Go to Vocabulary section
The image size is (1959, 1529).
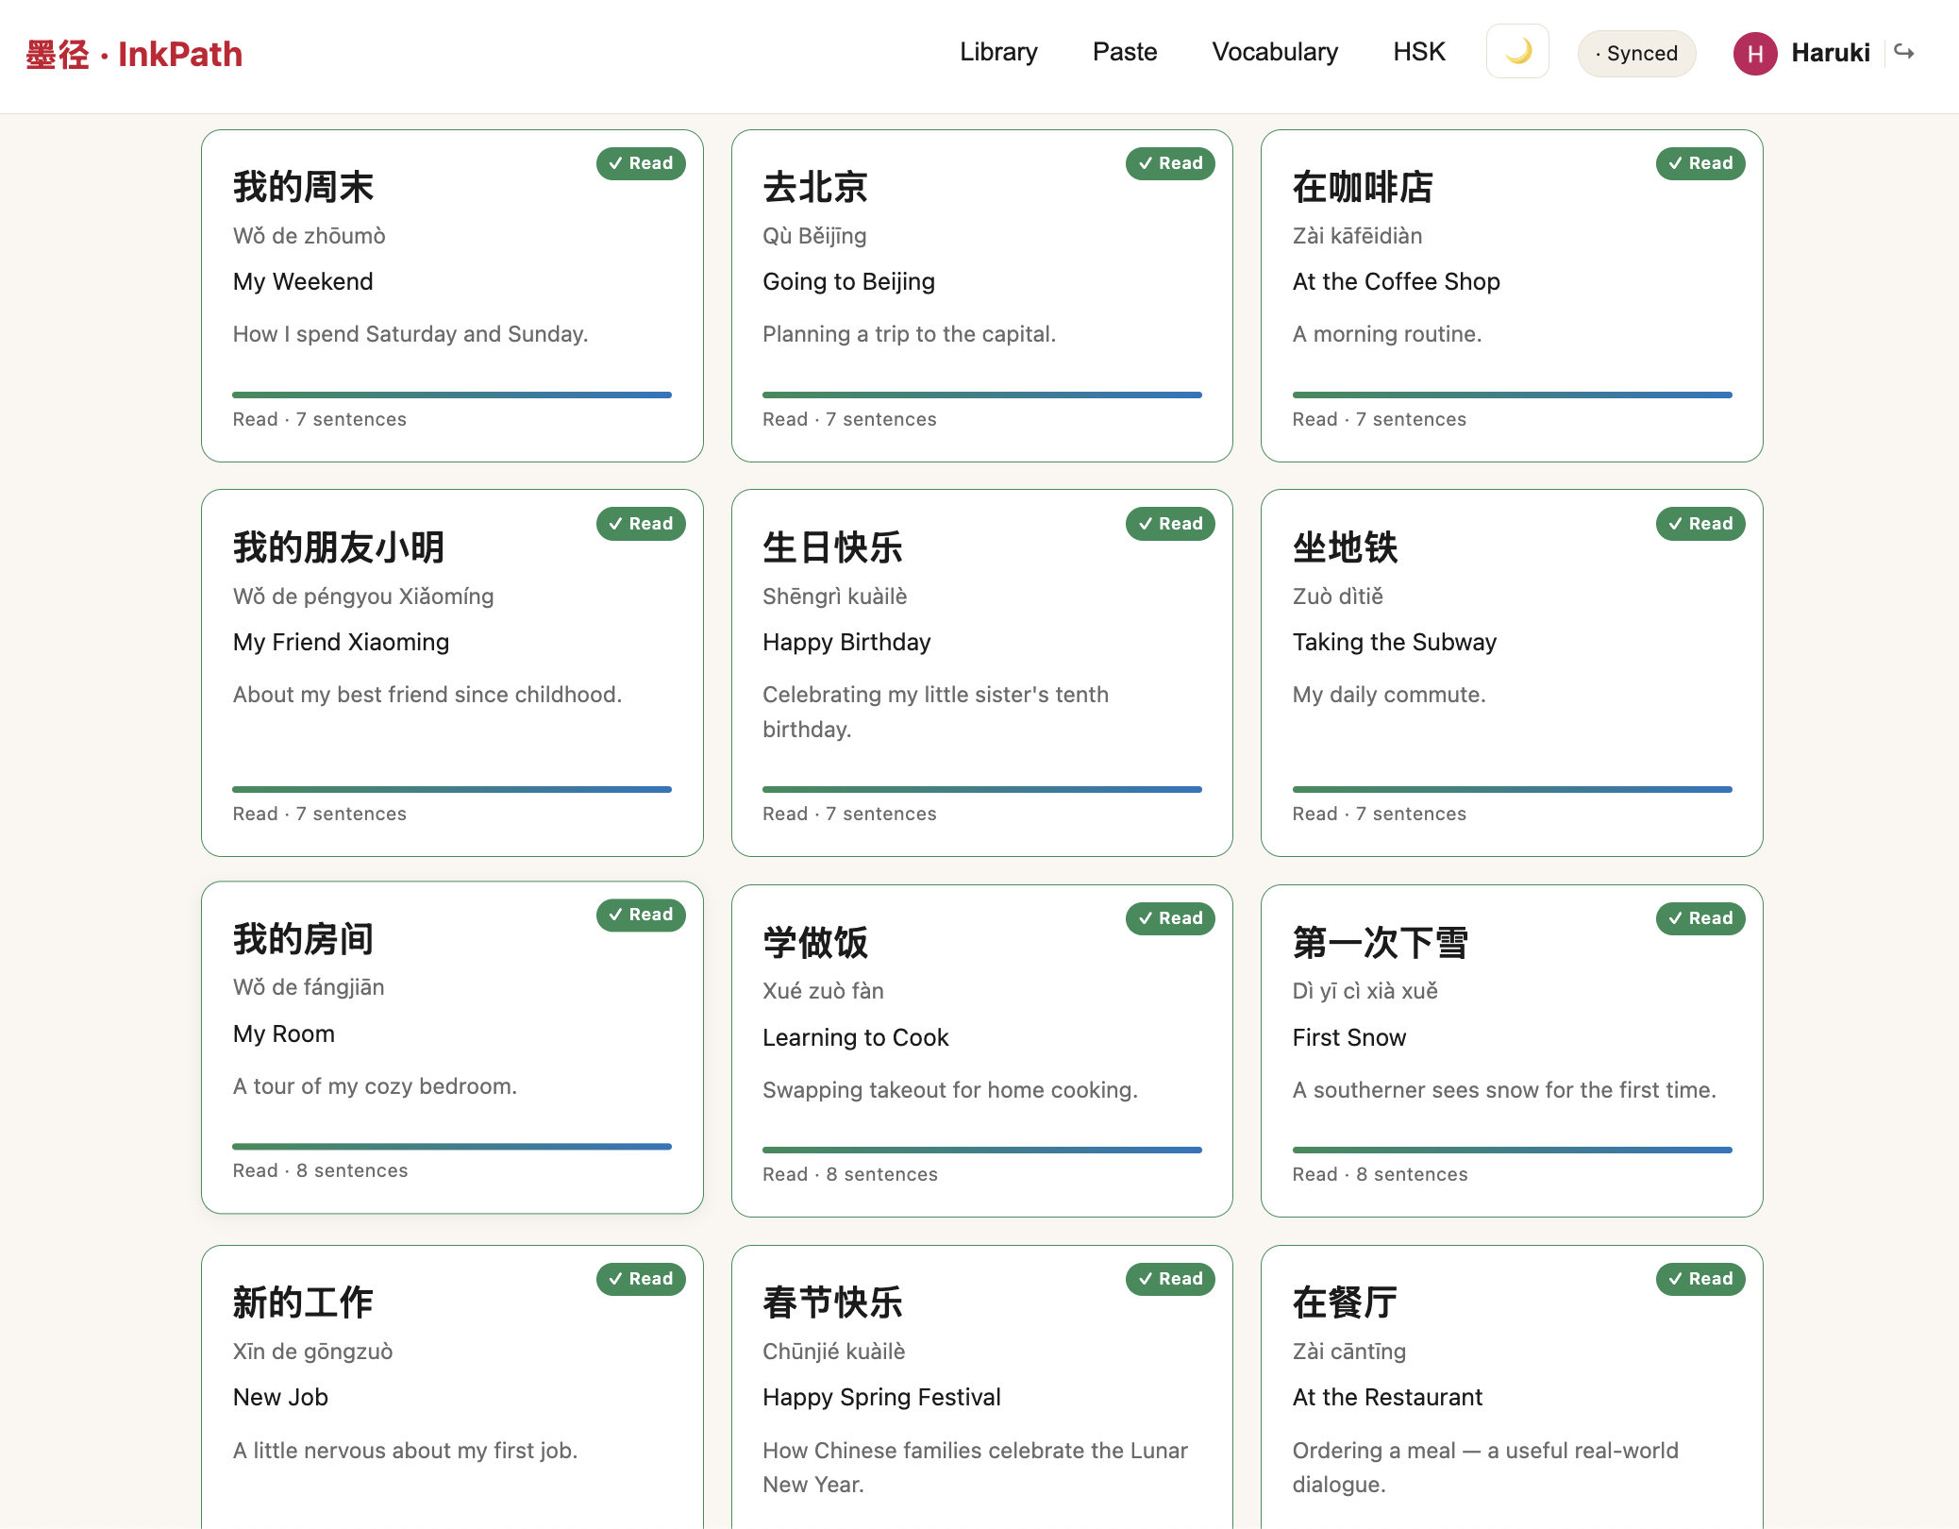click(x=1275, y=52)
